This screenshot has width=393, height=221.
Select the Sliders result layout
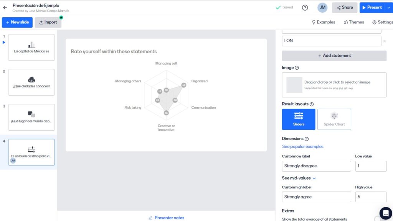(x=299, y=119)
